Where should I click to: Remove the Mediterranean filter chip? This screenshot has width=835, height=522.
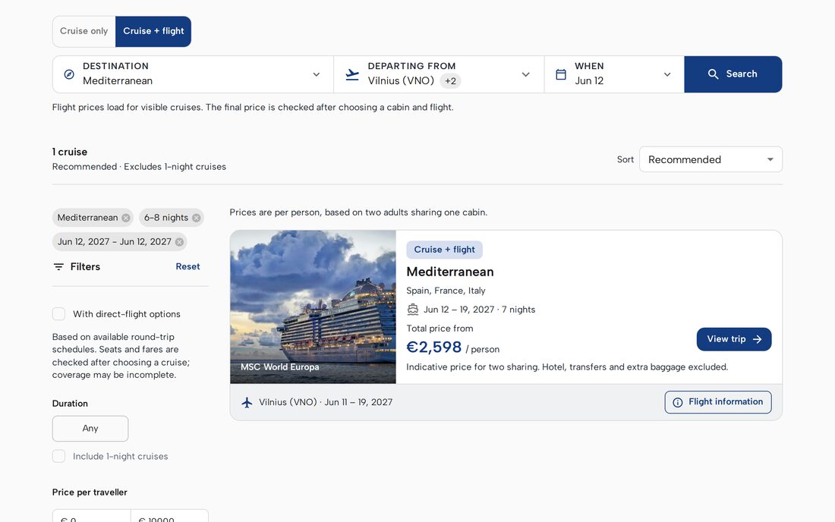[x=126, y=218]
